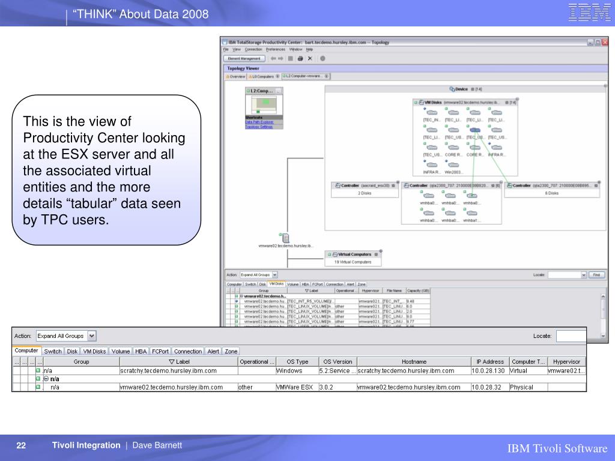Click the round grey refresh toolbar icon
615x461 pixels.
[323, 58]
